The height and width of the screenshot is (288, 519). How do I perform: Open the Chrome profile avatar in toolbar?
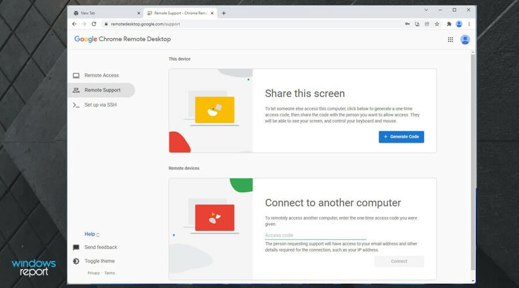[459, 24]
